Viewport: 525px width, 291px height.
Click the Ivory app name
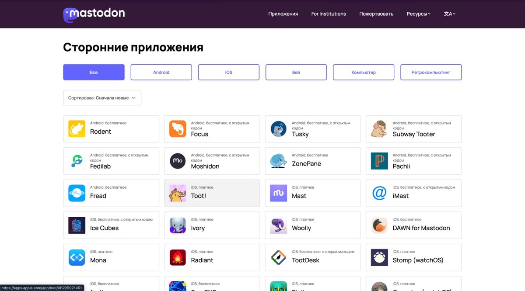pos(198,228)
